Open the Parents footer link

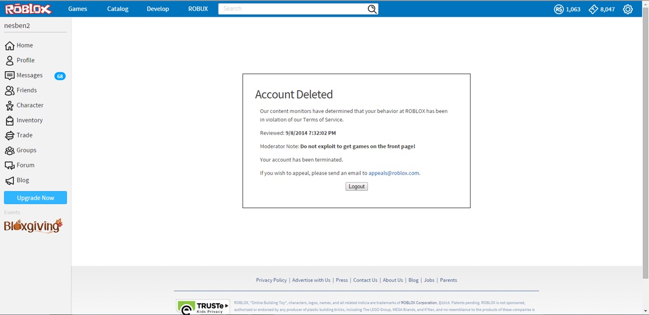[448, 280]
